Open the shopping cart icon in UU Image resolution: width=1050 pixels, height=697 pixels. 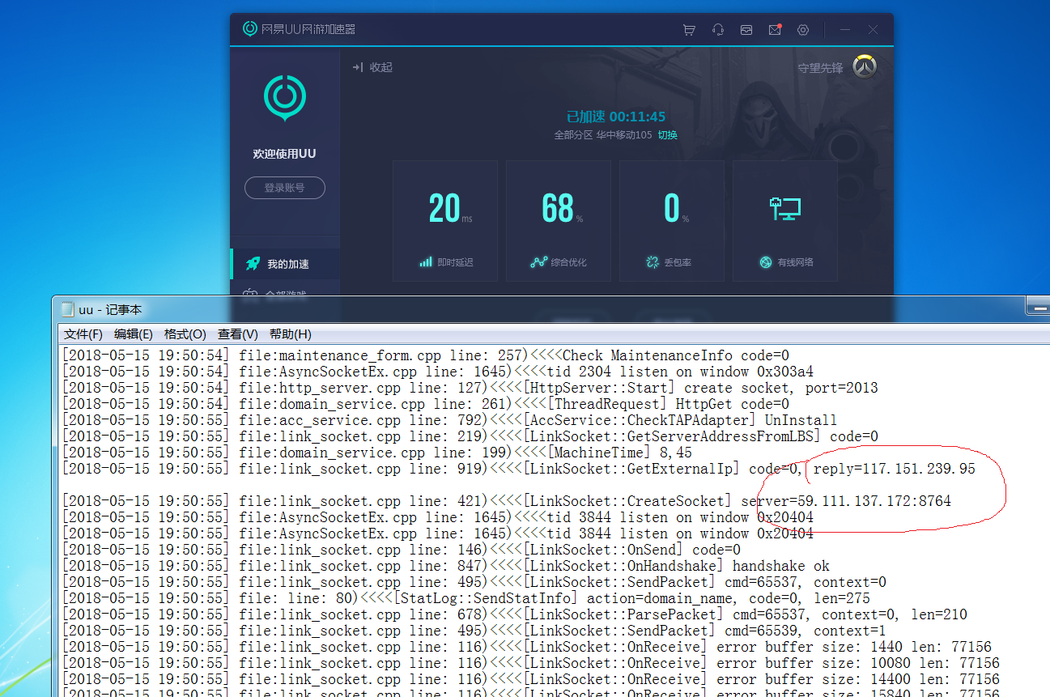(689, 30)
